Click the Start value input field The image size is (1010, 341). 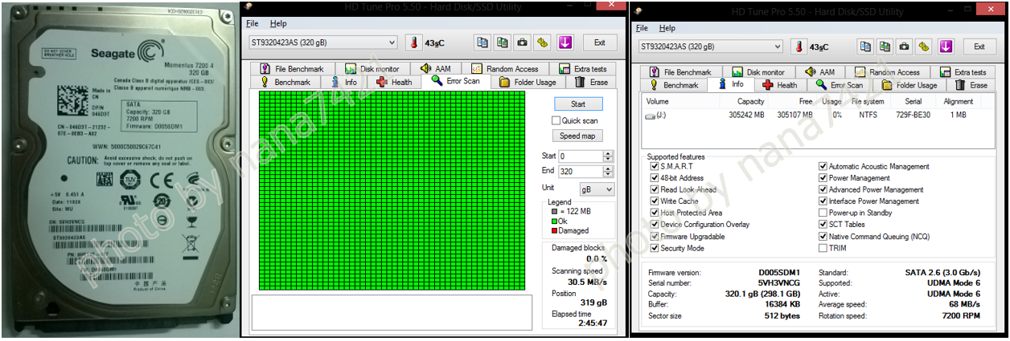(581, 156)
